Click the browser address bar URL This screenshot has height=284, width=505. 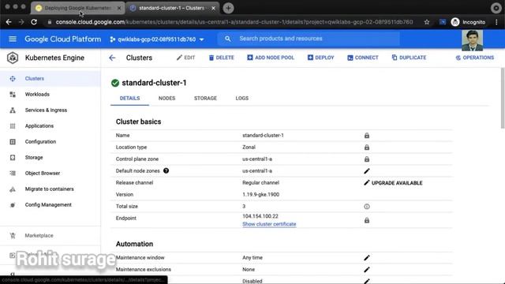[234, 22]
